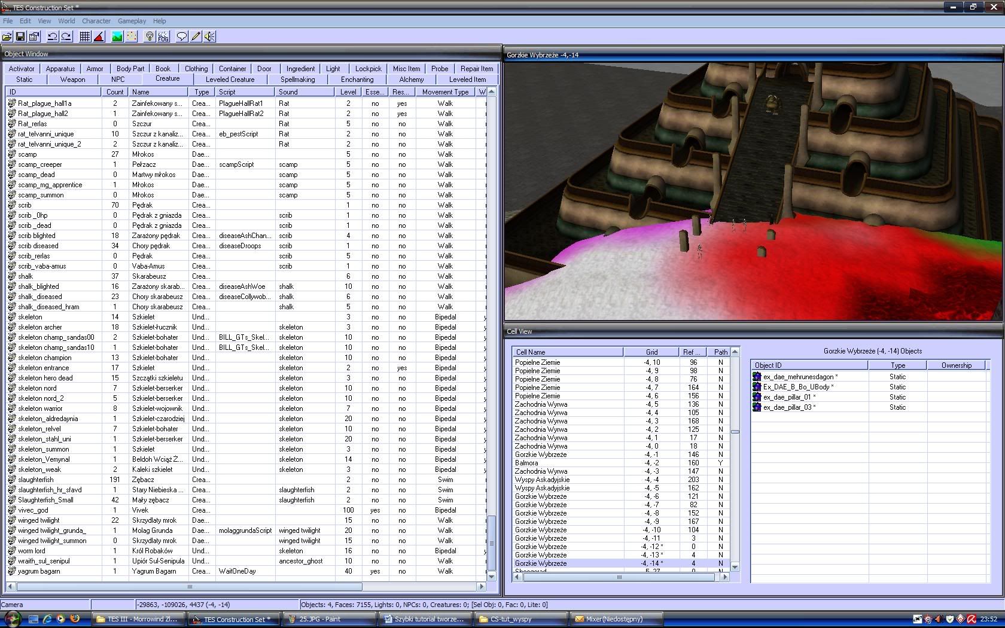Click the creature icon beside yagrum bagarn
Screen dimensions: 1005x628
[x=11, y=571]
